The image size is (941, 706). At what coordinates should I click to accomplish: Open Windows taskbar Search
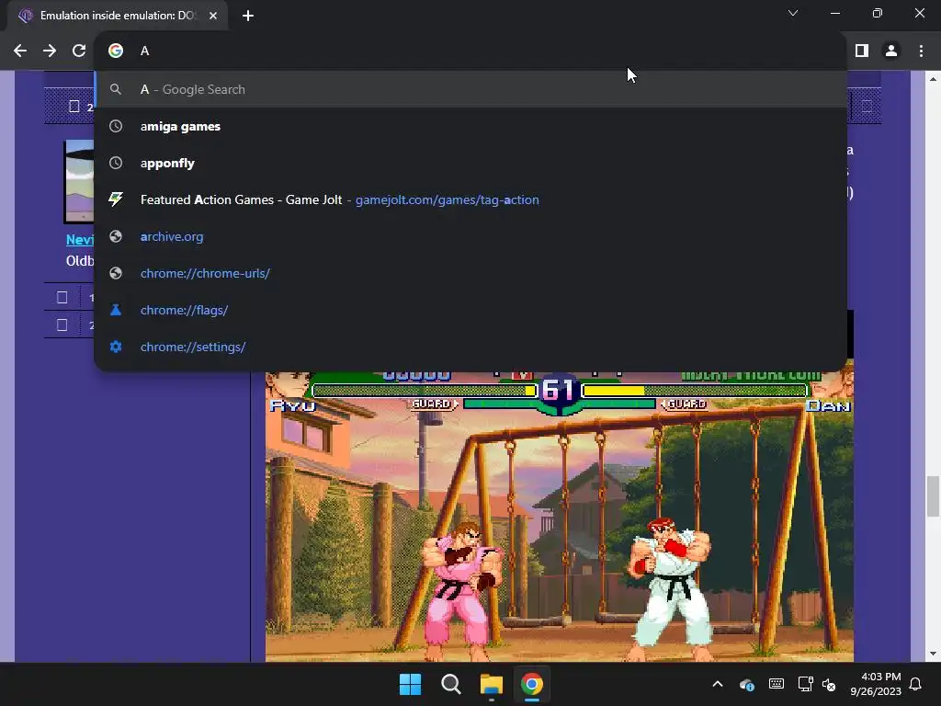(450, 684)
